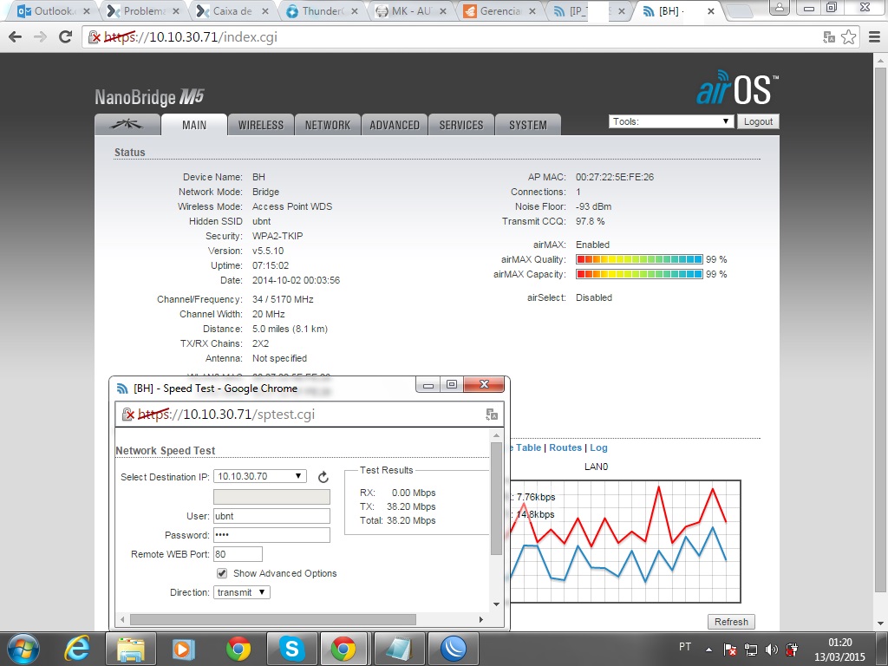
Task: Close the MK - AU browser tab
Action: 443,11
